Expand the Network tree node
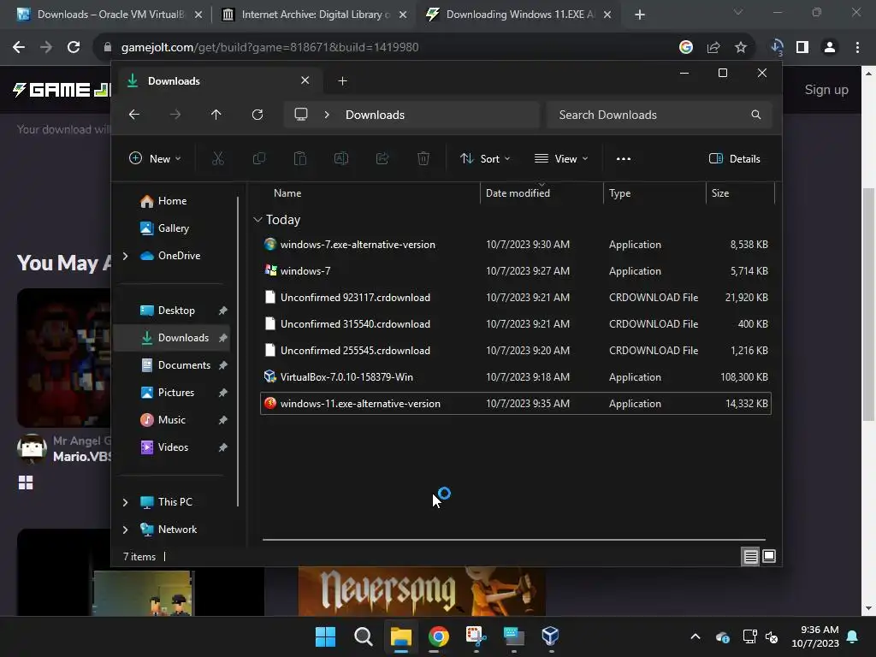Viewport: 876px width, 657px height. [125, 530]
